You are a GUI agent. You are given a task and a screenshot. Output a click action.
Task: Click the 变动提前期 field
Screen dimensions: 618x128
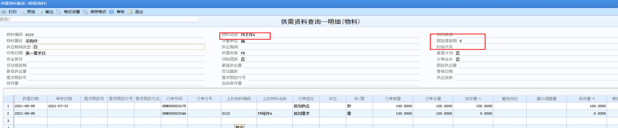point(117,65)
